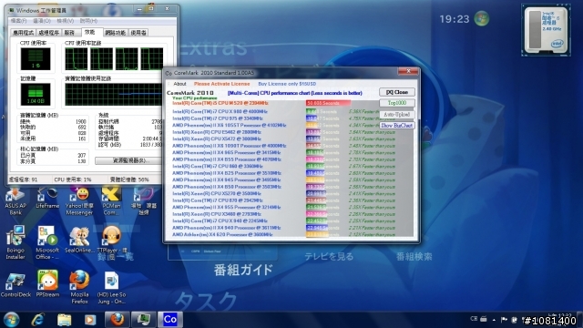Open the 說明(H) menu in Task Manager
Viewport: 583px width, 328px height.
[88, 21]
